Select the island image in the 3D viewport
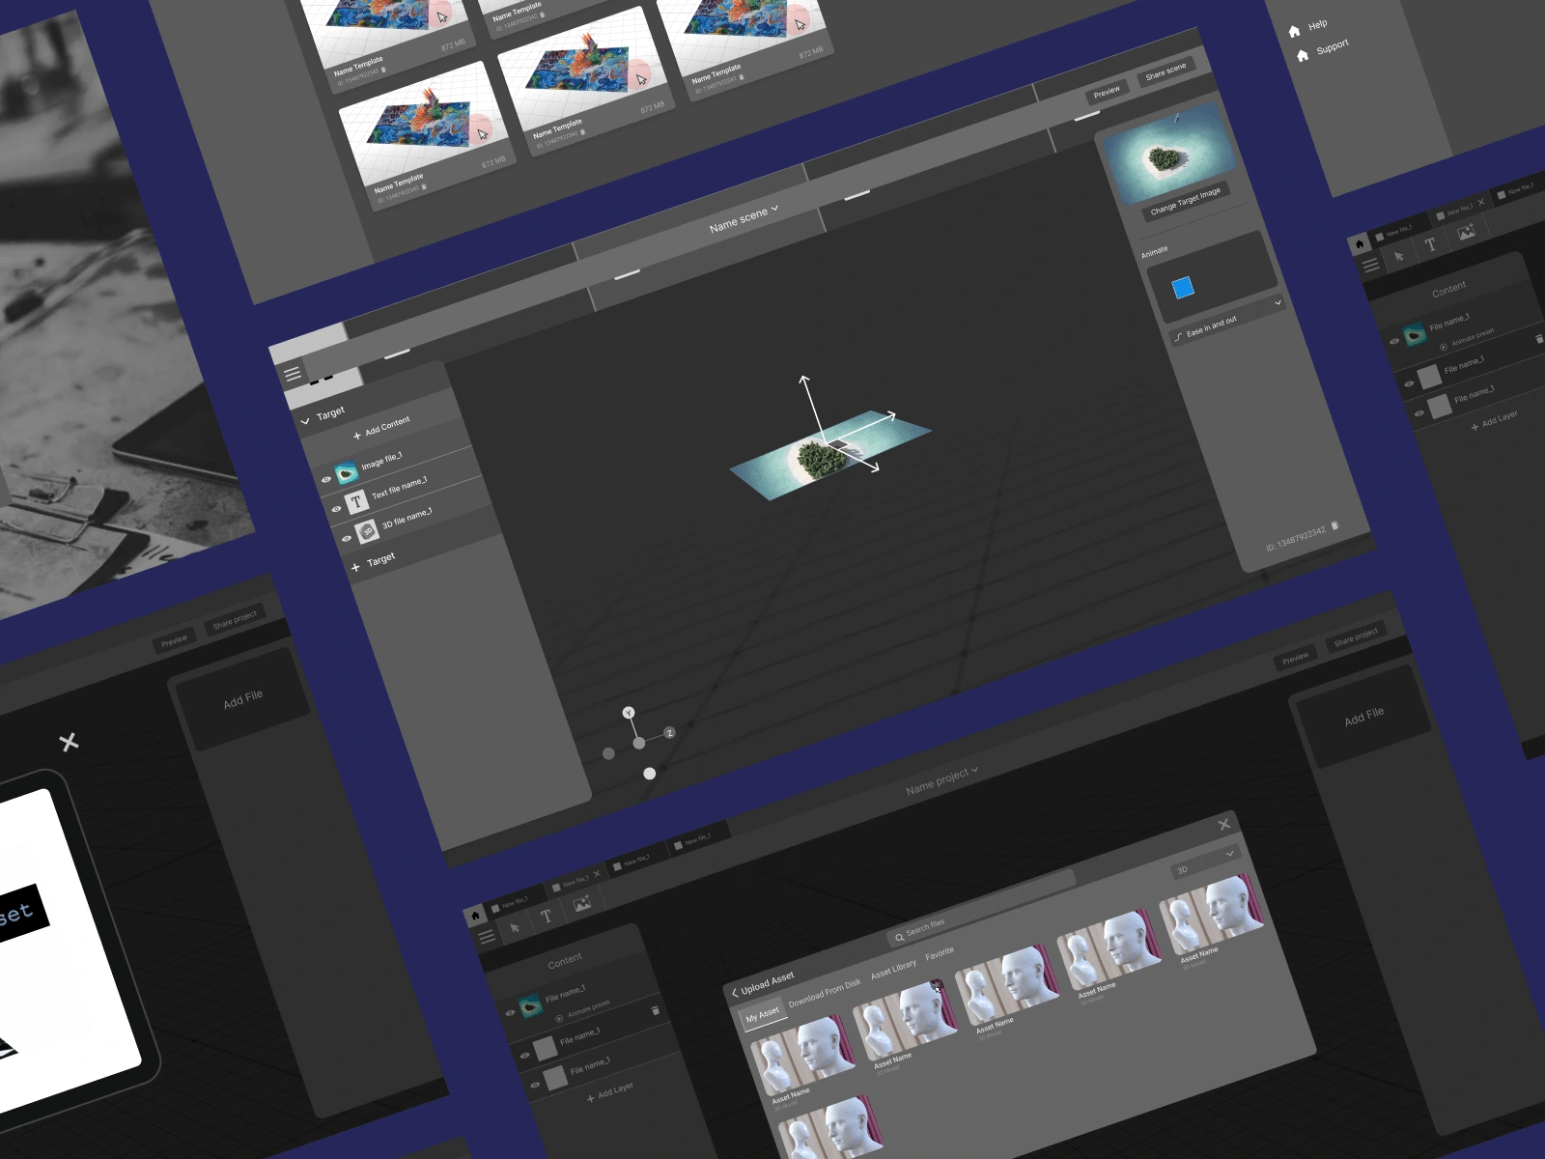Viewport: 1545px width, 1159px height. click(x=830, y=455)
